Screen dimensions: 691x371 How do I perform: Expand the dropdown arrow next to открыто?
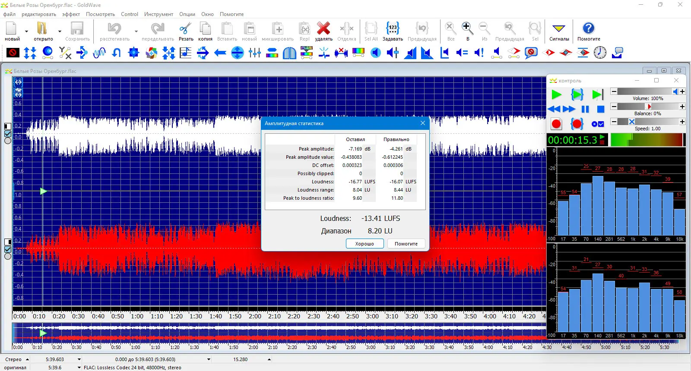[60, 31]
